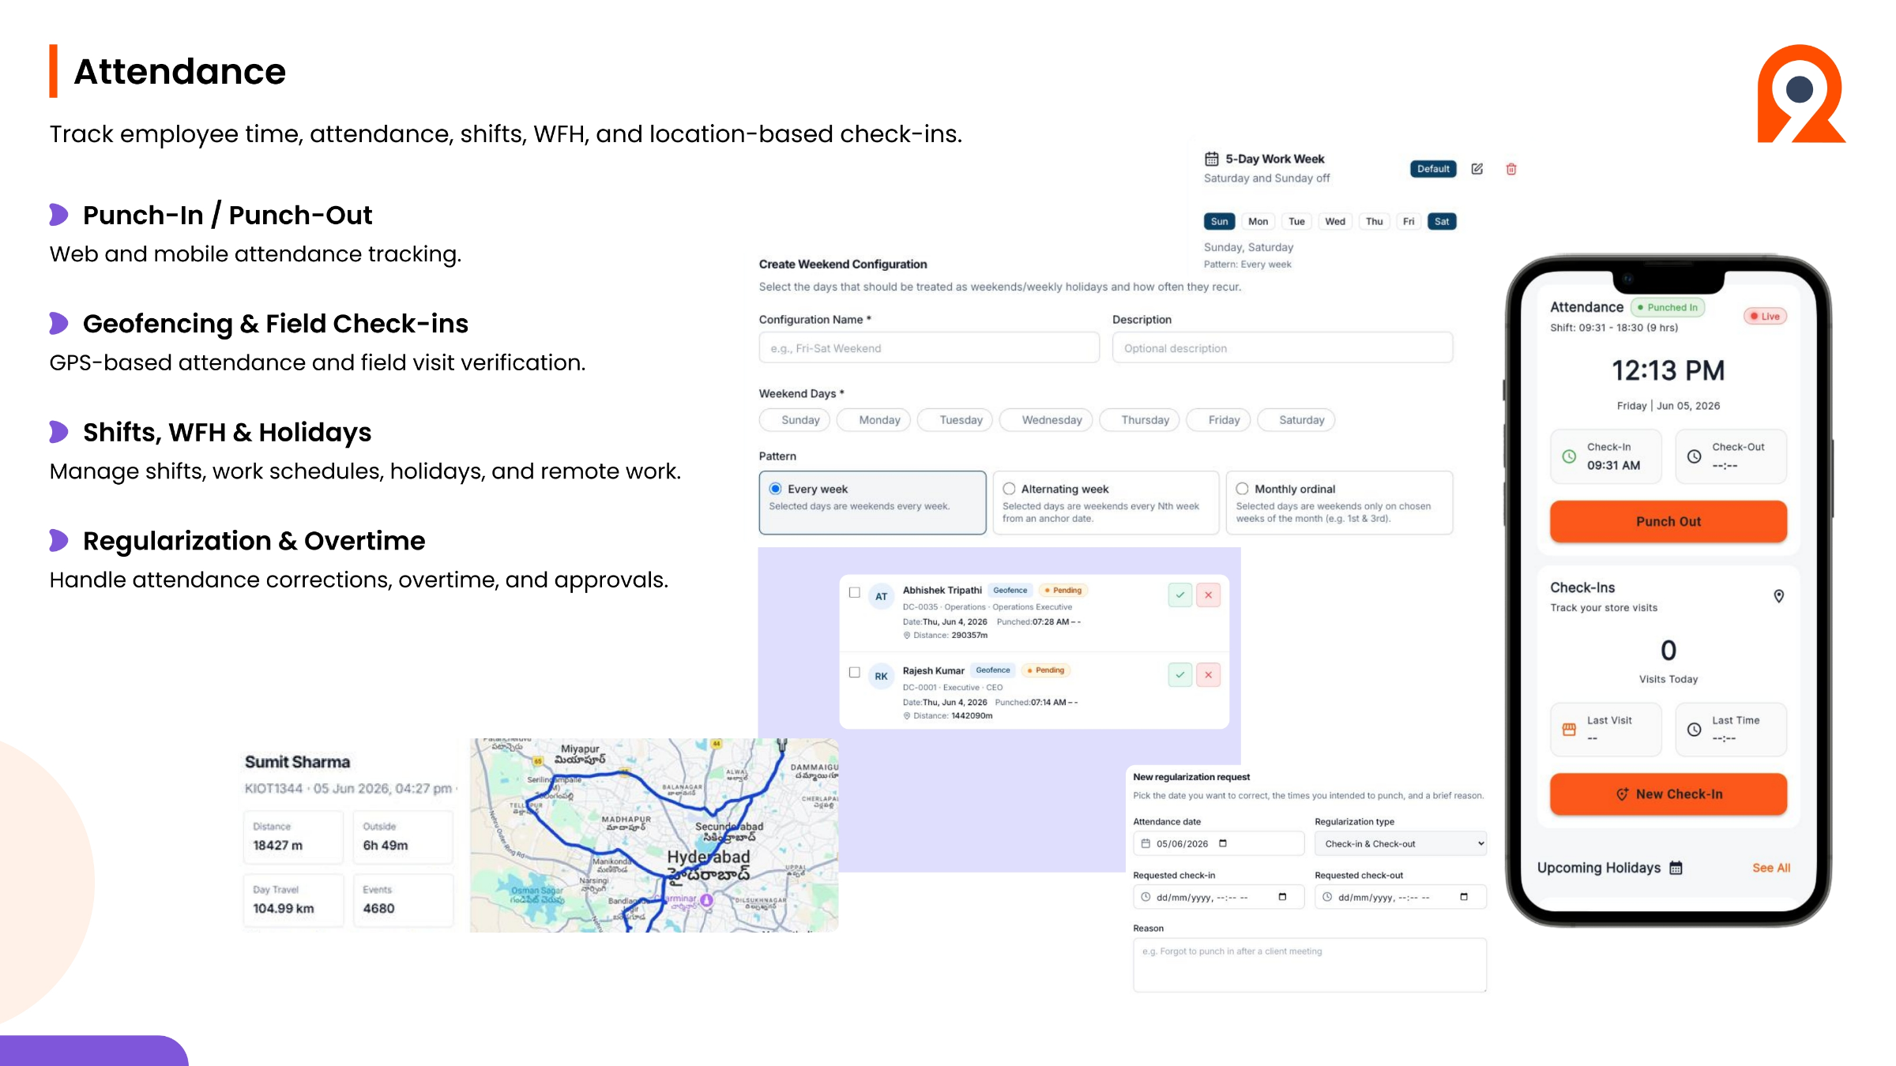The height and width of the screenshot is (1066, 1896).
Task: Click the Sun tab in 5-Day Work Week
Action: (x=1219, y=222)
